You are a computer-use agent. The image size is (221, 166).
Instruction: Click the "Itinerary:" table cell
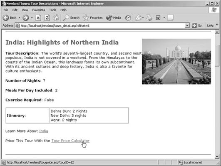point(28,116)
